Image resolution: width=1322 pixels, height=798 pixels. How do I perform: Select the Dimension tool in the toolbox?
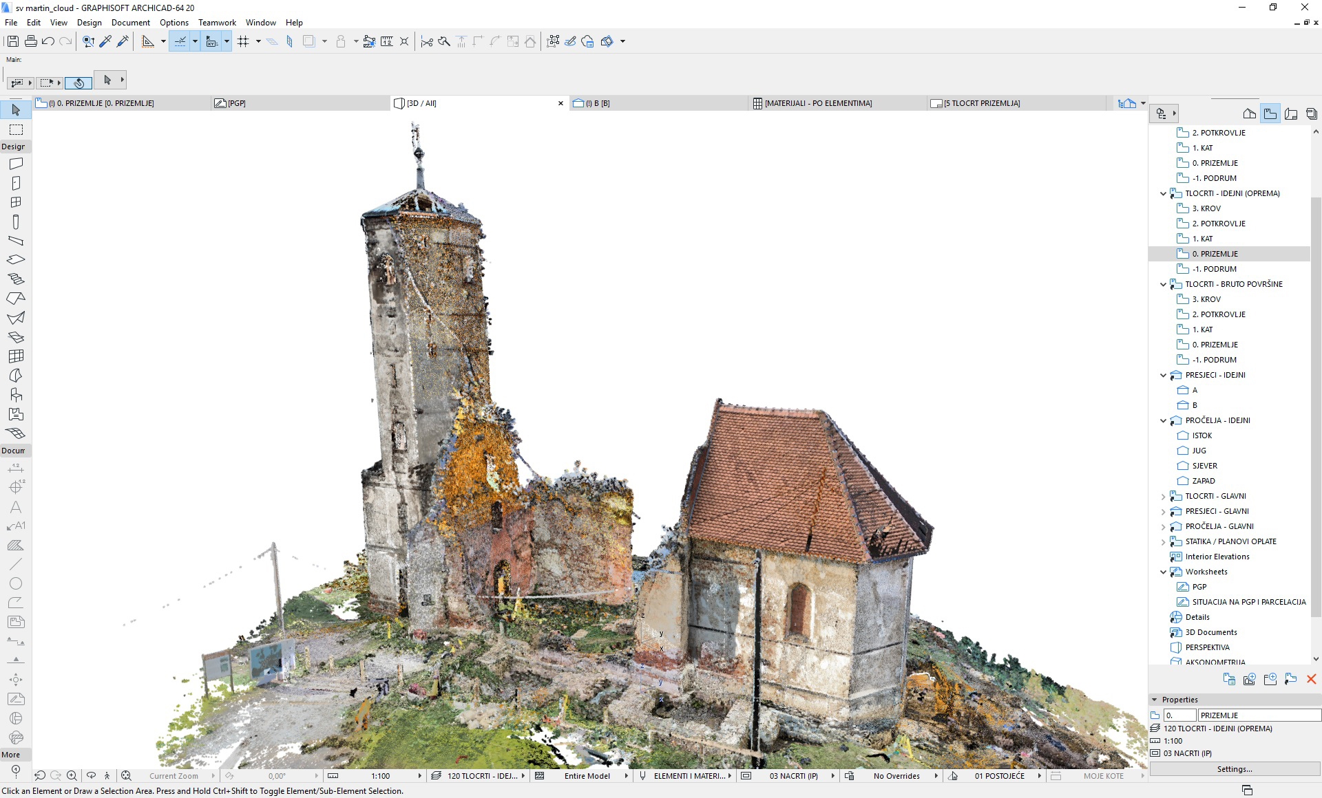click(x=16, y=468)
